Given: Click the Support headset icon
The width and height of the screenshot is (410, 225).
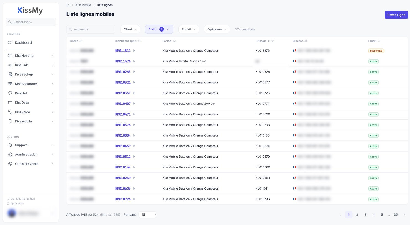Looking at the screenshot, I should 10,145.
